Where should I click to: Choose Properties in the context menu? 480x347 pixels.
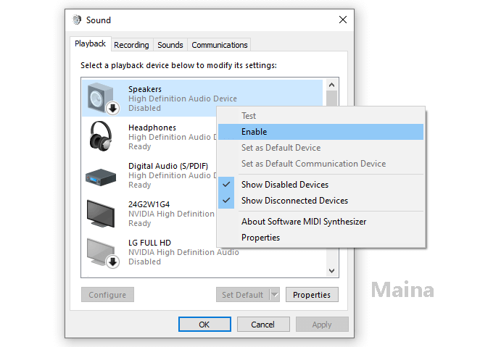[320, 238]
